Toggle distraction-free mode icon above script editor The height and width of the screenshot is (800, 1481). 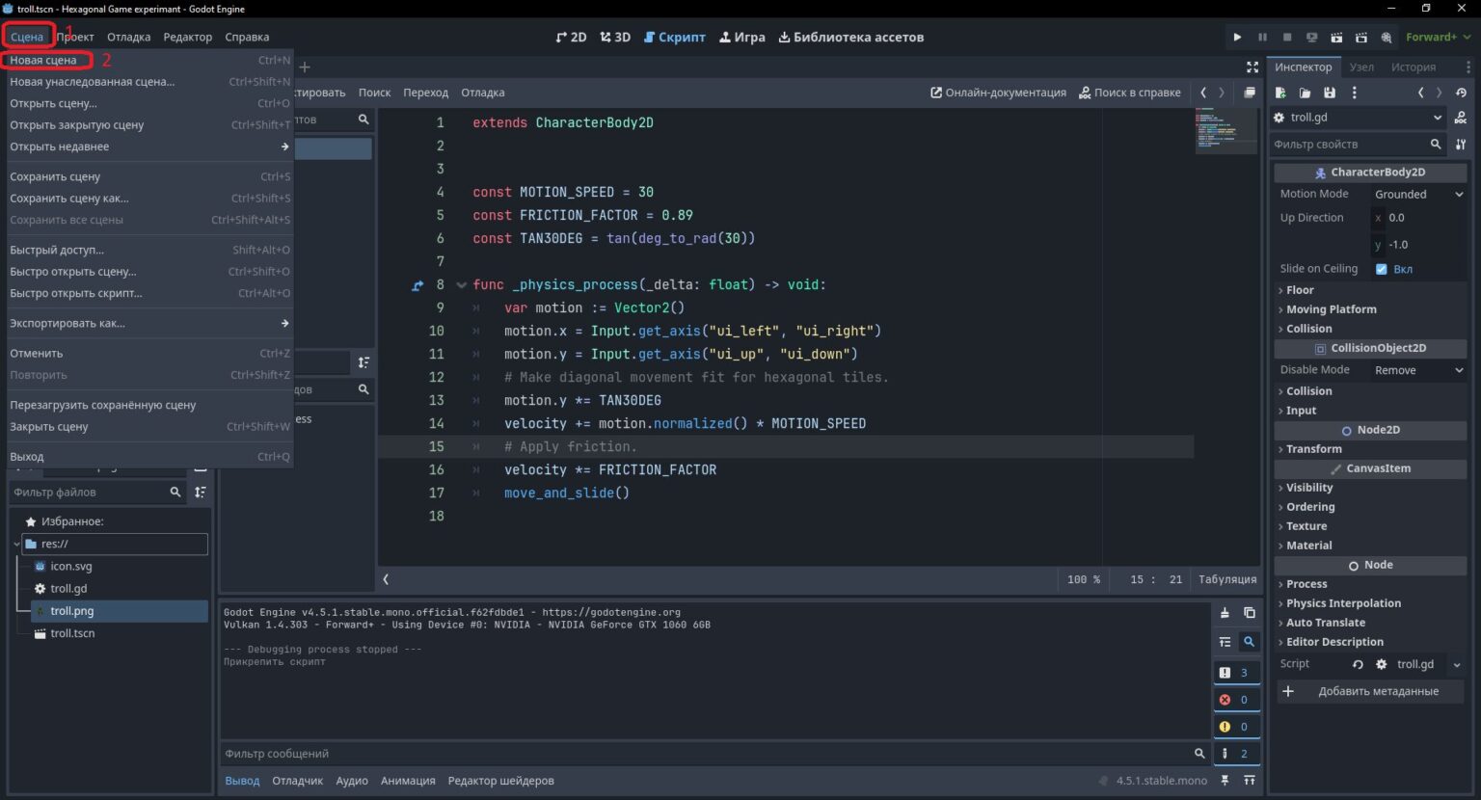[1252, 67]
